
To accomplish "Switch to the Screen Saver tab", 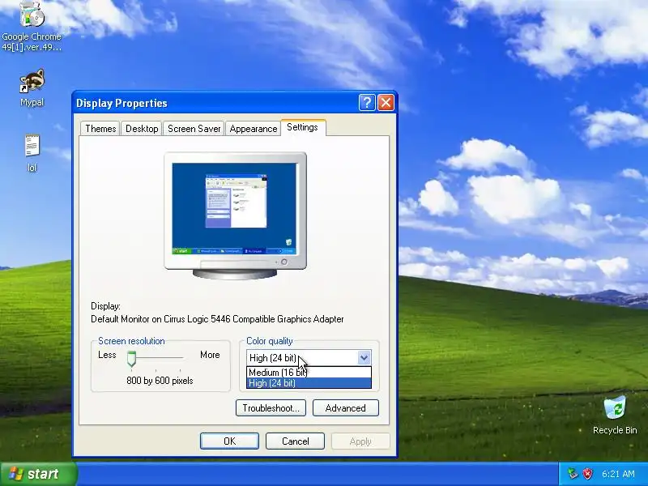I will coord(194,129).
